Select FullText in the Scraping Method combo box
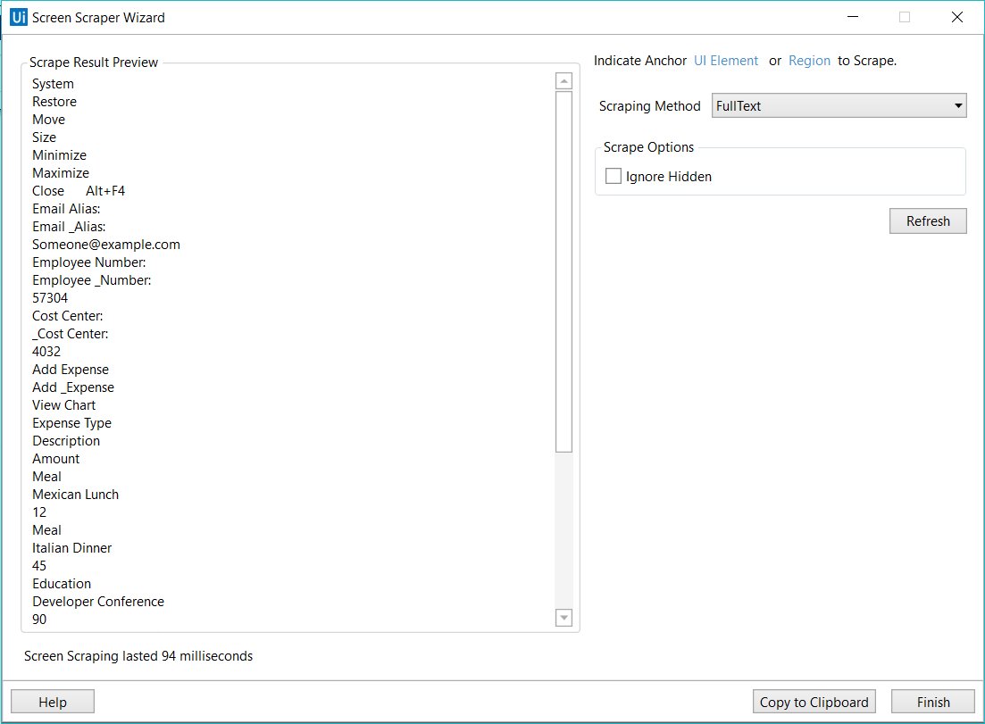 click(804, 105)
